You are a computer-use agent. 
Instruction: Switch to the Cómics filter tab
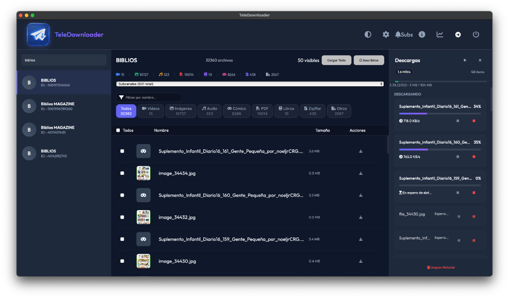237,111
